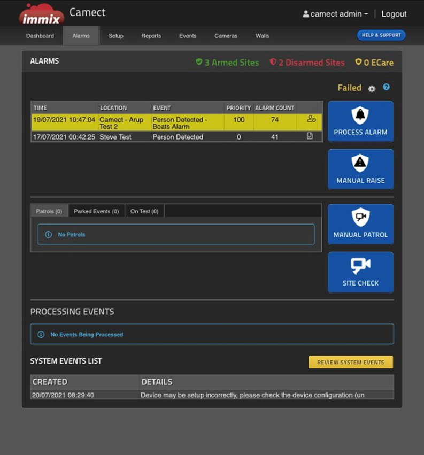Image resolution: width=424 pixels, height=455 pixels.
Task: Open the settings gear next to Failed
Action: pyautogui.click(x=372, y=89)
